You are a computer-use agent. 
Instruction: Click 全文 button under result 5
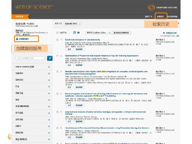click(69, 122)
